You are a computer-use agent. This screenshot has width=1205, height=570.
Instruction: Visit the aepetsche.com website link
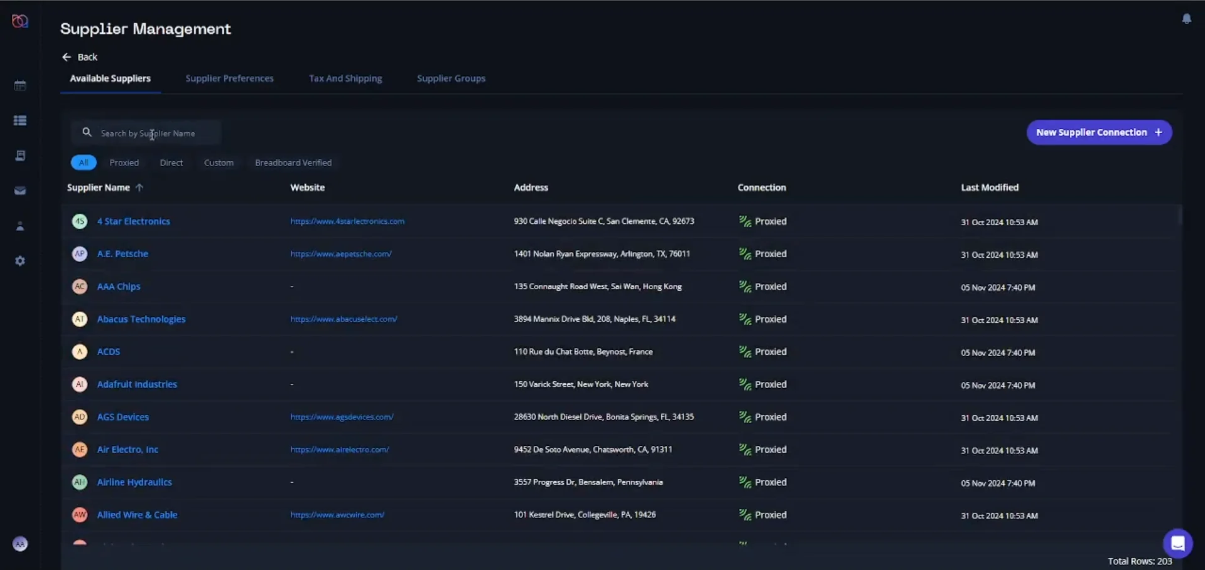(x=341, y=254)
